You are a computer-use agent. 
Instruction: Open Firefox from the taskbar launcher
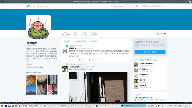coord(13,106)
